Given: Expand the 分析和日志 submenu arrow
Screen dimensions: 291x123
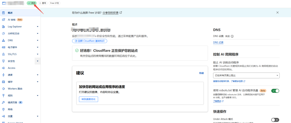Looking at the screenshot, I should [x=37, y=34].
